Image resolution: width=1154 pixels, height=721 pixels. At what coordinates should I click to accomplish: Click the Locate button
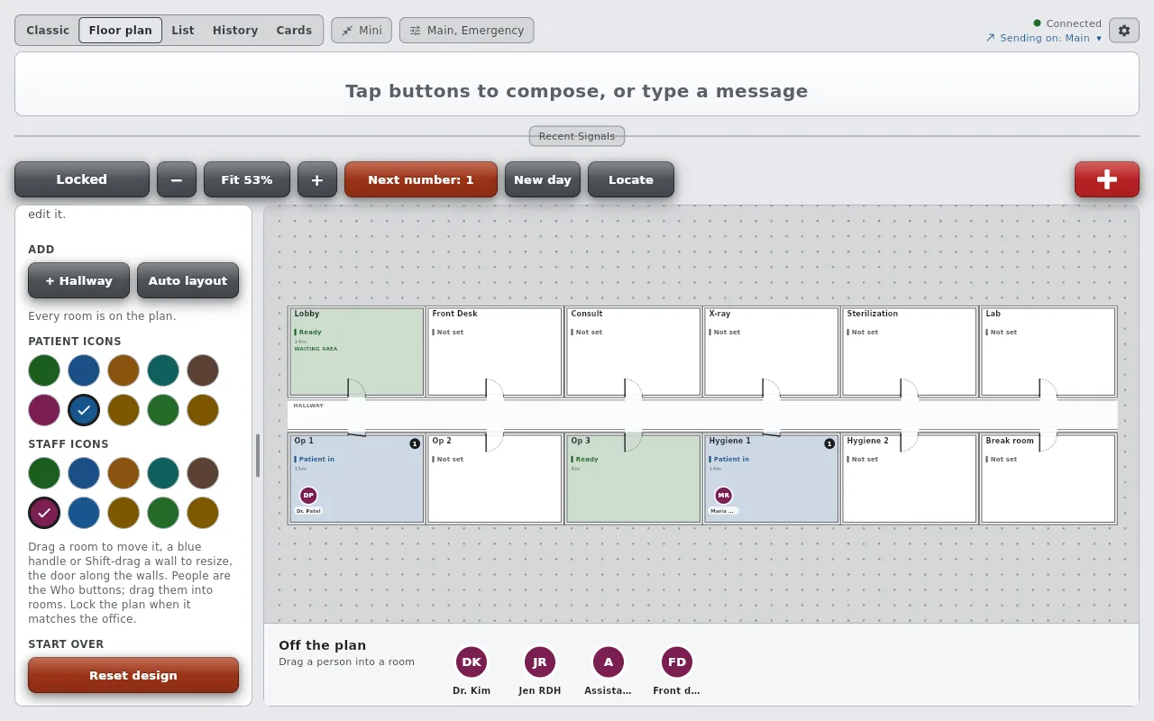click(631, 179)
